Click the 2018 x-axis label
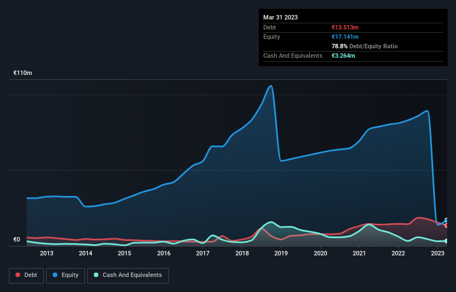Viewport: 456px width, 292px height. point(242,253)
